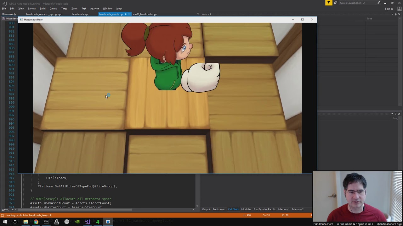Viewport: 403px width, 226px height.
Task: Click the status bar loading symbols icon
Action: point(3,215)
